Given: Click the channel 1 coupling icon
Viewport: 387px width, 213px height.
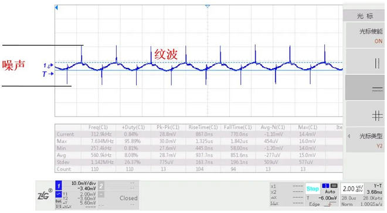Looking at the screenshot, I should point(59,194).
